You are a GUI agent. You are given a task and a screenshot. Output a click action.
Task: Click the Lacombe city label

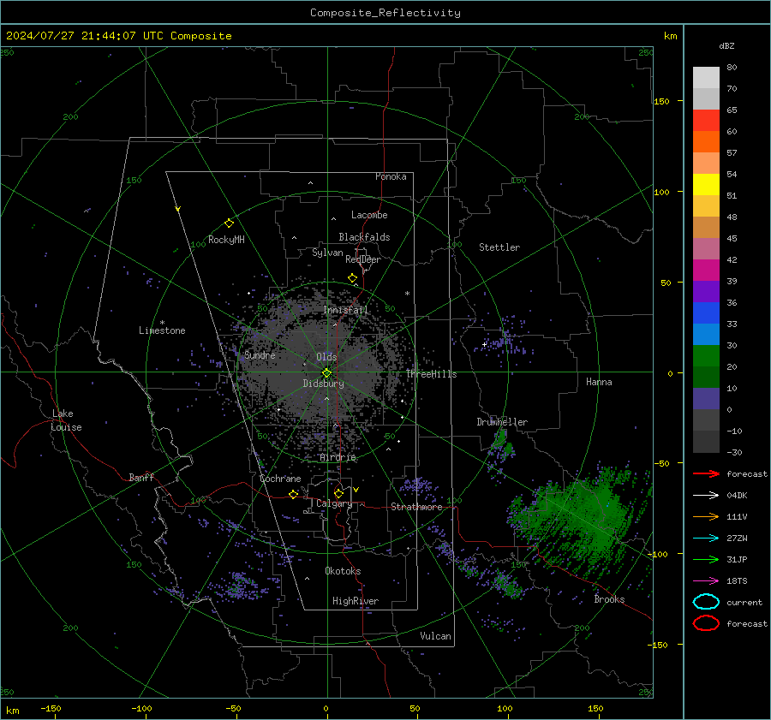pyautogui.click(x=369, y=215)
